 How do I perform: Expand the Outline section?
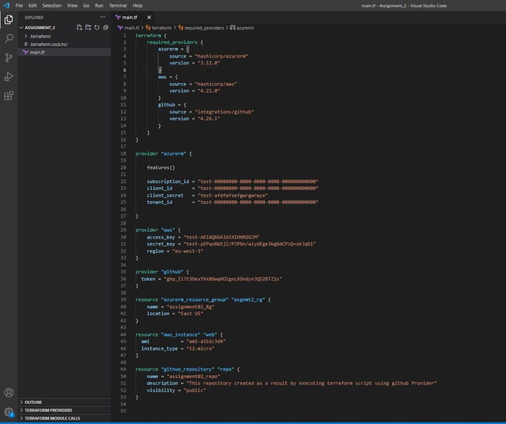pyautogui.click(x=33, y=402)
